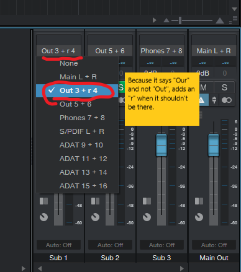241x272 pixels.
Task: Click the Sub 1 channel name label
Action: point(58,258)
